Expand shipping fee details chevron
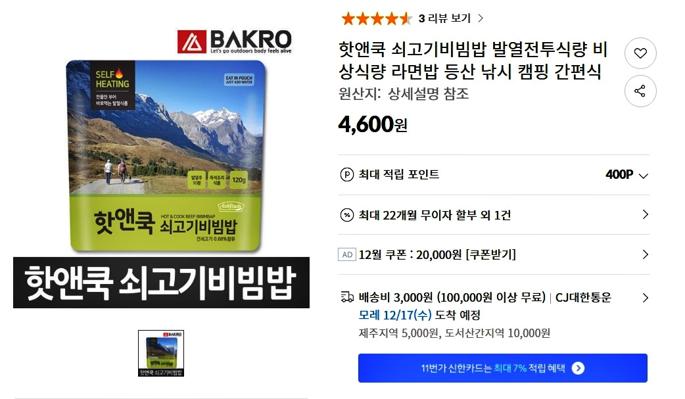 pyautogui.click(x=646, y=298)
